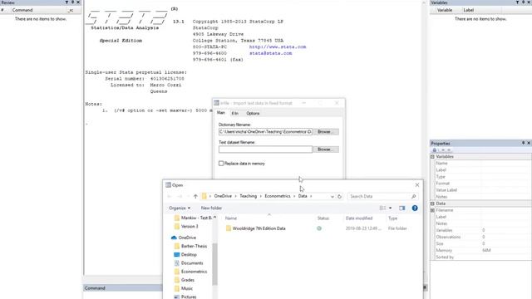The width and height of the screenshot is (532, 299).
Task: Click the OneDrive cloud icon in sidebar
Action: 174,238
